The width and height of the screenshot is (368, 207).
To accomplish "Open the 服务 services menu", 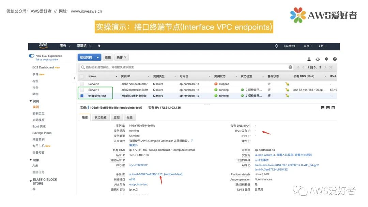I will tap(65, 46).
